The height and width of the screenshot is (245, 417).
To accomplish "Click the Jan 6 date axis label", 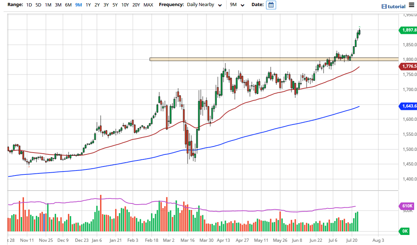I will coord(97,240).
